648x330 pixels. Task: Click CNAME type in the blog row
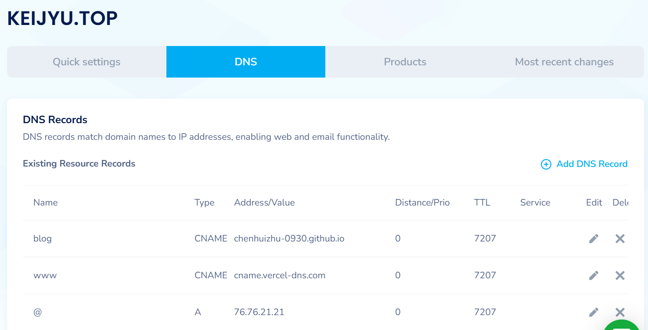pyautogui.click(x=211, y=238)
